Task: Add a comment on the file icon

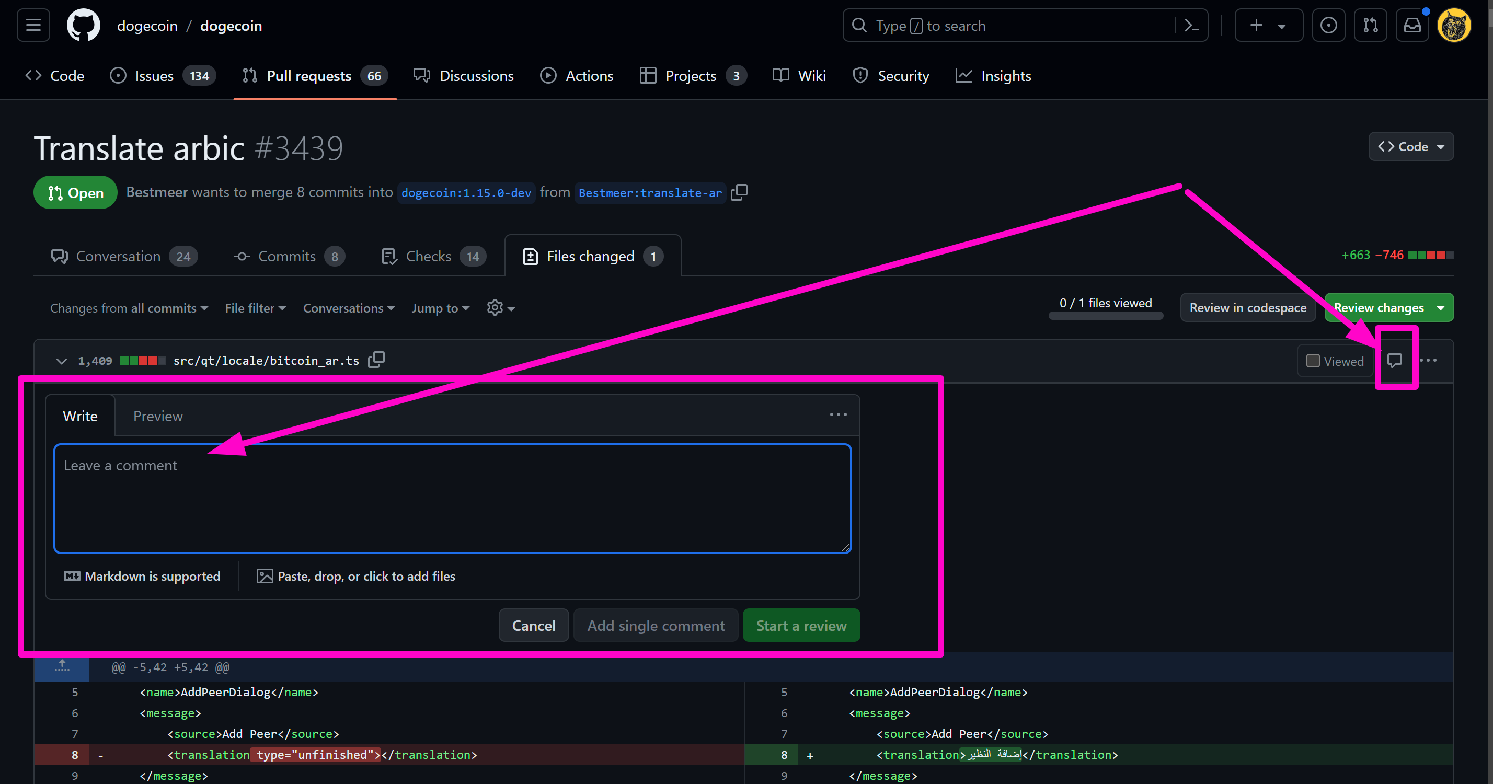Action: (1395, 361)
